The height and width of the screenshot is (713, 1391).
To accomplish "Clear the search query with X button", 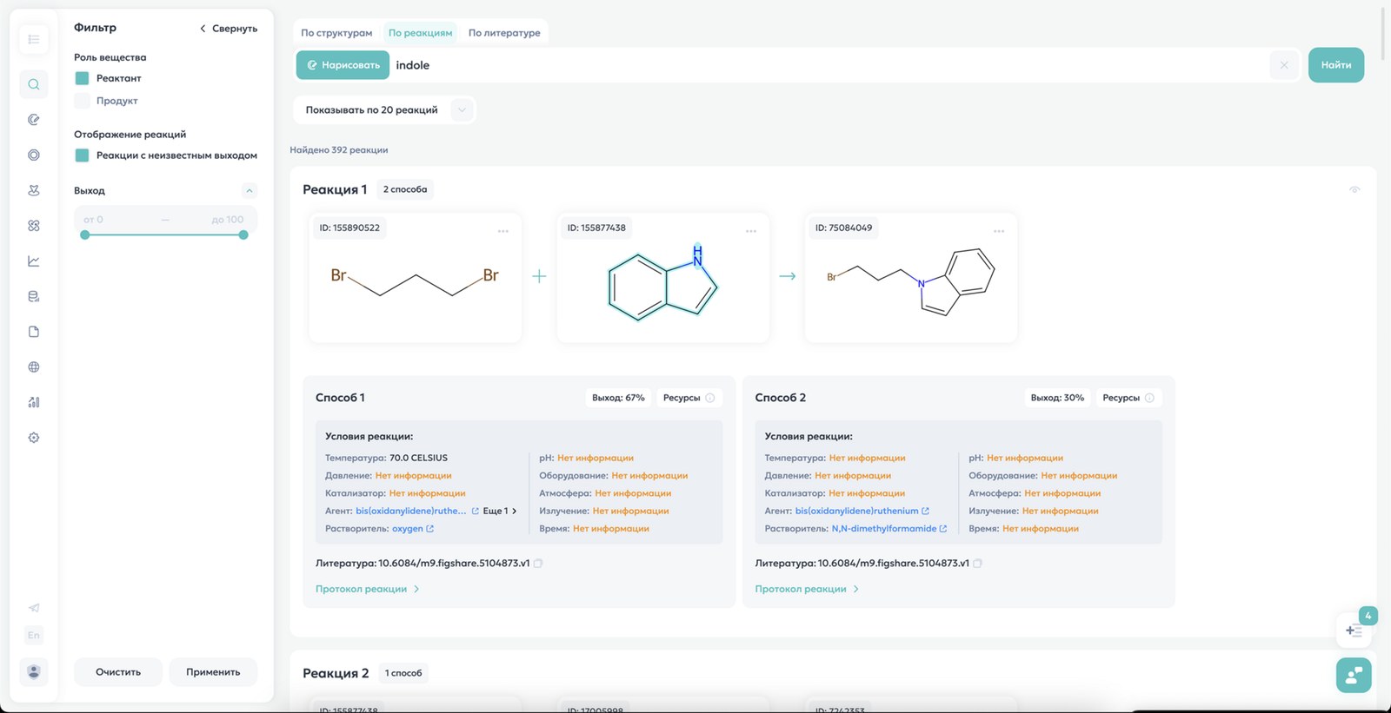I will pos(1284,65).
